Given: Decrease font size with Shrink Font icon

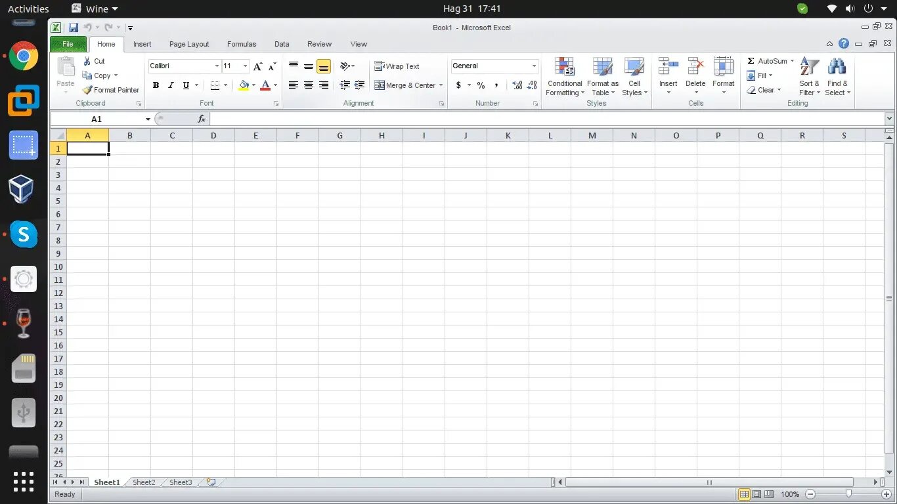Looking at the screenshot, I should point(273,66).
